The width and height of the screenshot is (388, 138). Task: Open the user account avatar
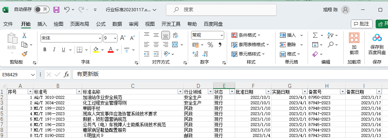click(x=345, y=10)
